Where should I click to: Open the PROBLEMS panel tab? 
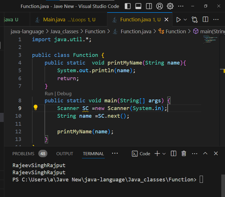[x=23, y=154]
